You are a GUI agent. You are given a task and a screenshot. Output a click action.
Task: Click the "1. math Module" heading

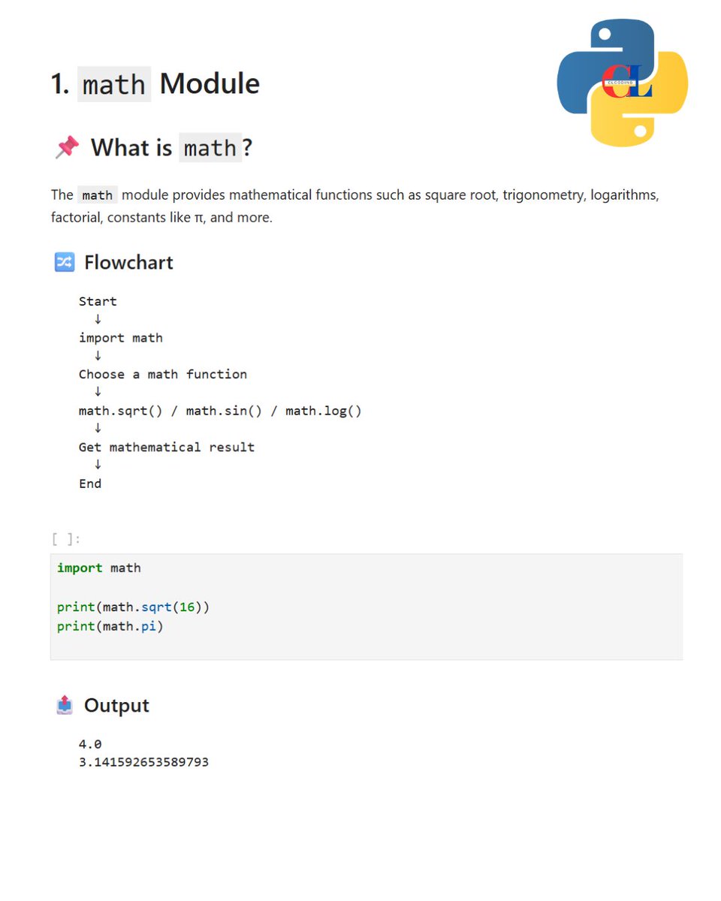(x=155, y=83)
